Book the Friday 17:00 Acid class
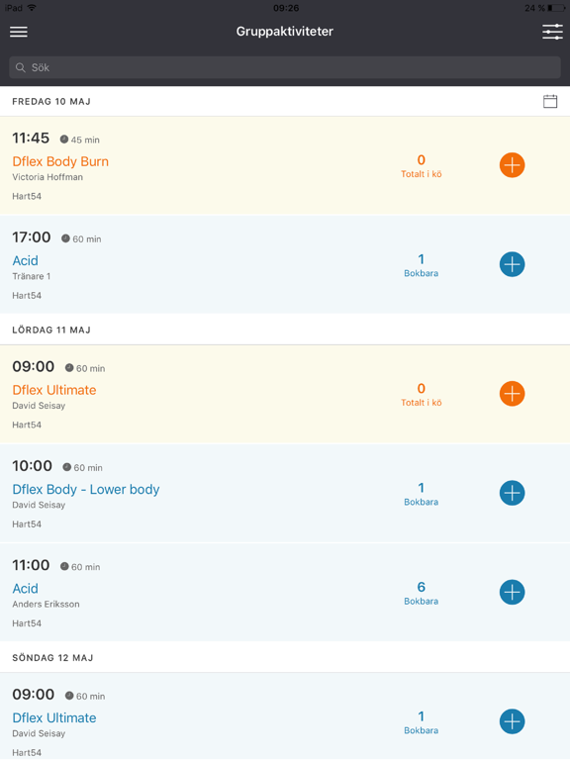570x760 pixels. pos(512,264)
